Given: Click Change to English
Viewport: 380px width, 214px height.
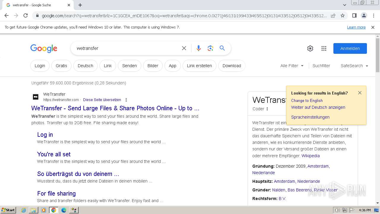Looking at the screenshot, I should tap(307, 100).
